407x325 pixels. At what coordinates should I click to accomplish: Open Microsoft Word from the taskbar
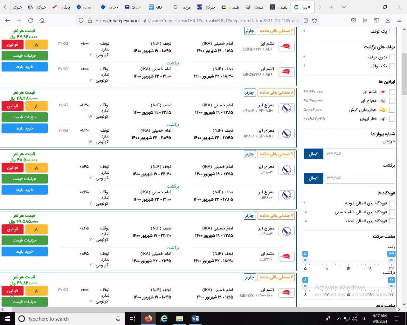[x=195, y=319]
